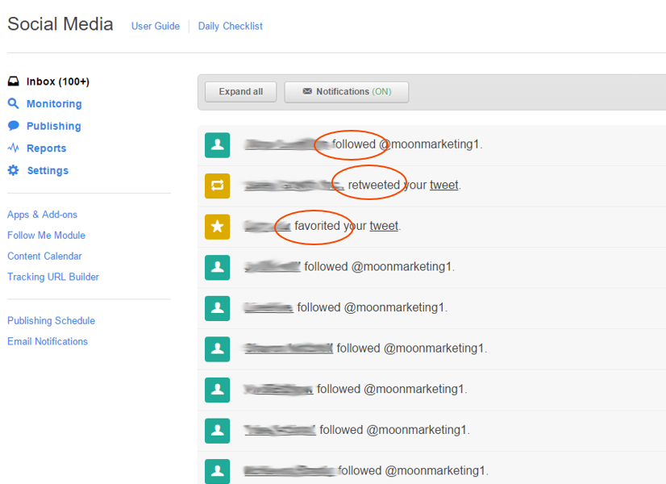Open the tweet link in favorited row
The width and height of the screenshot is (666, 484).
[x=384, y=226]
